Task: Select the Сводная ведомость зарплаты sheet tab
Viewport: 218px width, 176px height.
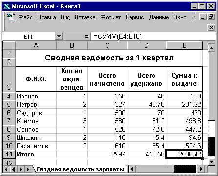Action: (80, 169)
